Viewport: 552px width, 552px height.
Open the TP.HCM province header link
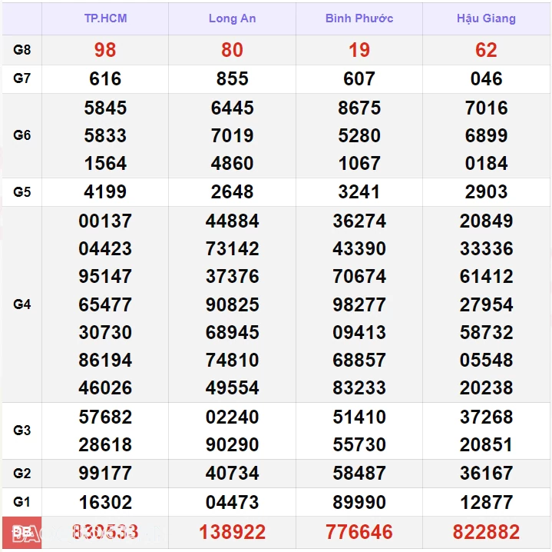point(105,18)
